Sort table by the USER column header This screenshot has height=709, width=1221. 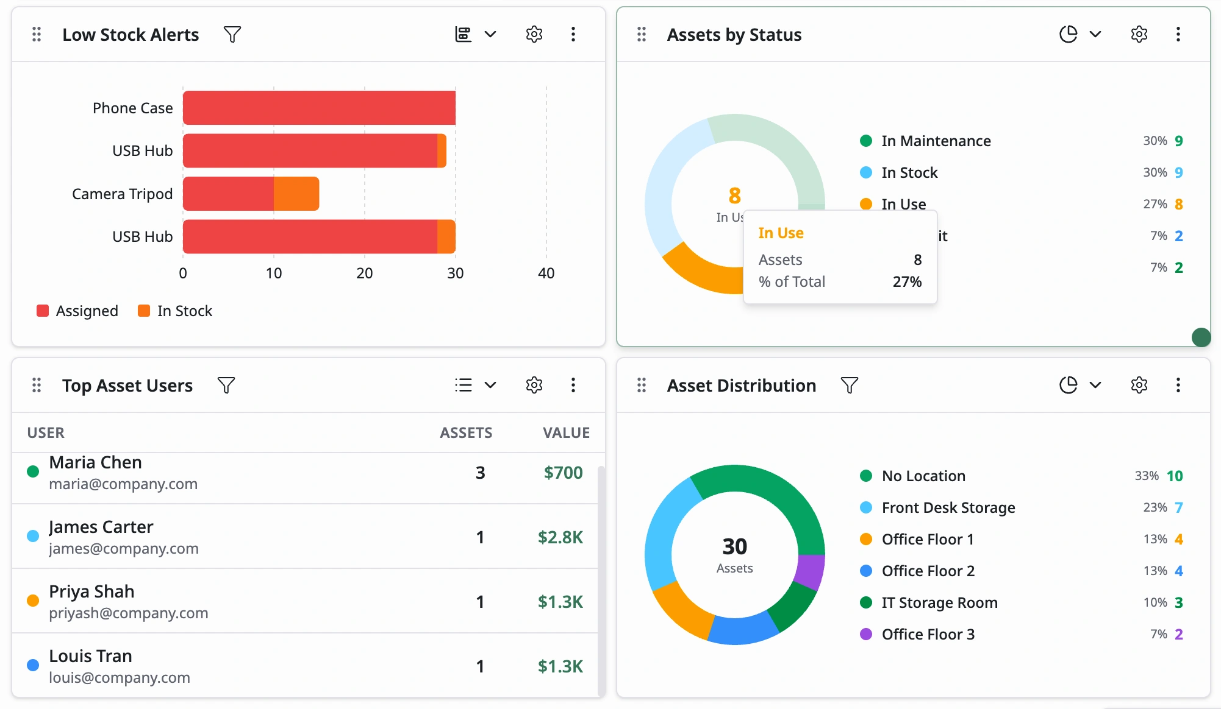point(46,433)
